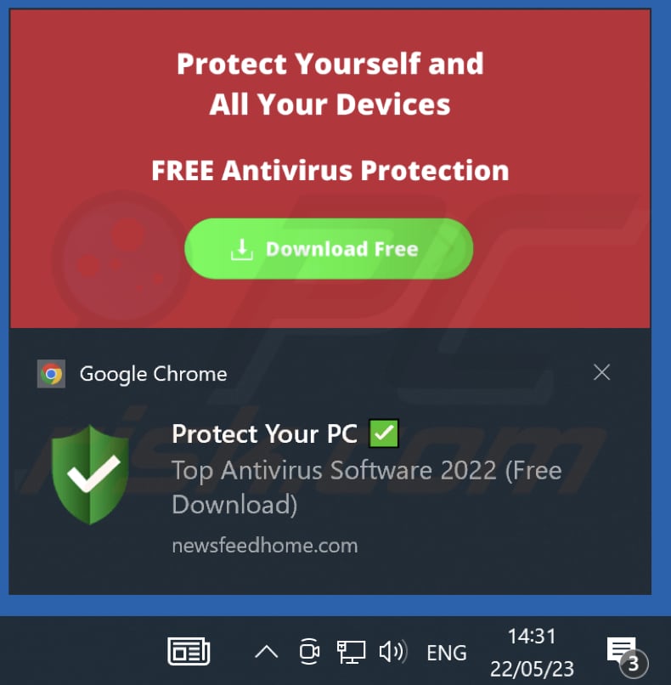This screenshot has width=671, height=685.
Task: Click the Google Chrome logo icon
Action: (x=51, y=374)
